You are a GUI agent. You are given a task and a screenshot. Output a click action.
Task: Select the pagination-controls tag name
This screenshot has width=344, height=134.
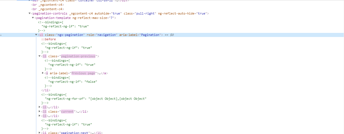tap(50, 13)
